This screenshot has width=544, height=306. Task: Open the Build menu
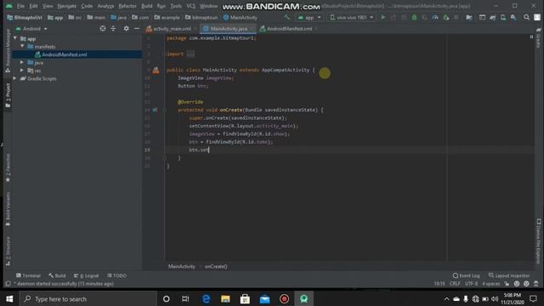pos(147,6)
